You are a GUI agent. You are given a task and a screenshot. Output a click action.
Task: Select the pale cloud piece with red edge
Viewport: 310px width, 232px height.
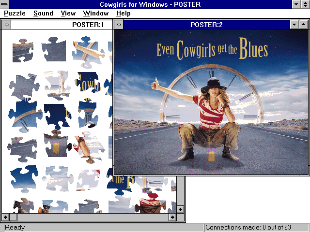(x=88, y=180)
